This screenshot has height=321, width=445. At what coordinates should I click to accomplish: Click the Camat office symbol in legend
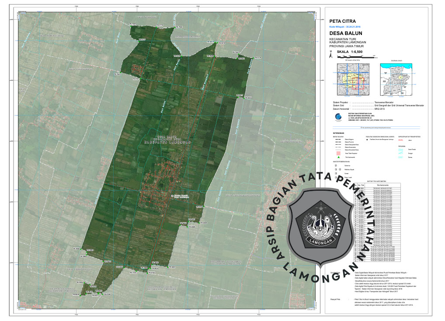click(336, 174)
